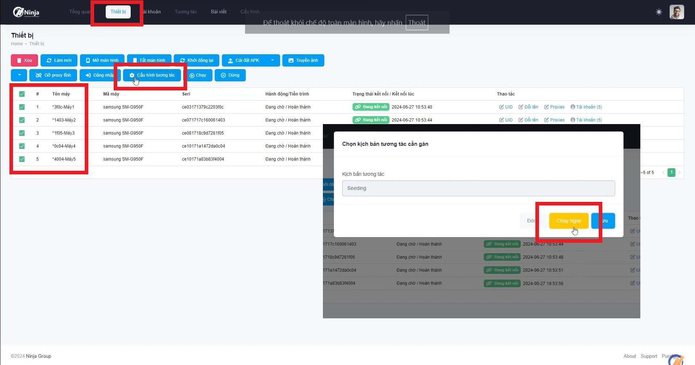
Task: Toggle the light/dark theme sun icon
Action: point(659,12)
